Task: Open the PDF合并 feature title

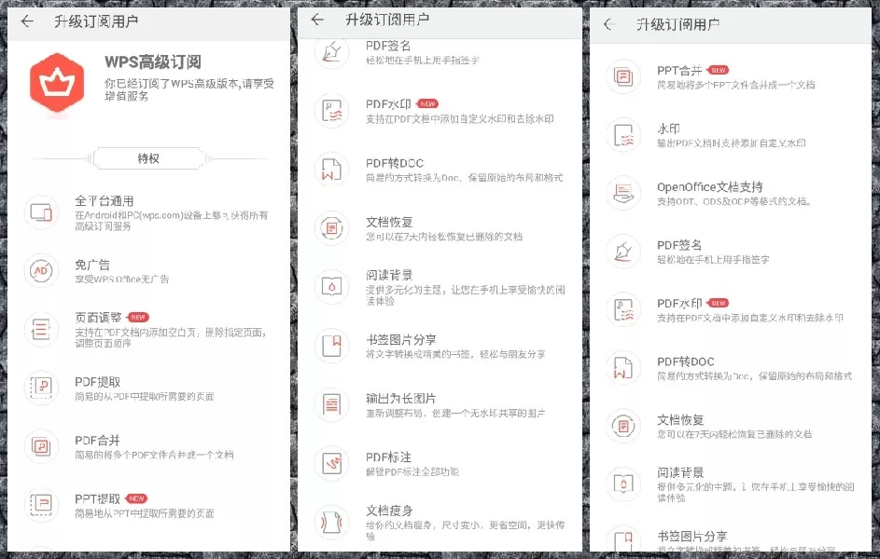Action: [x=98, y=441]
